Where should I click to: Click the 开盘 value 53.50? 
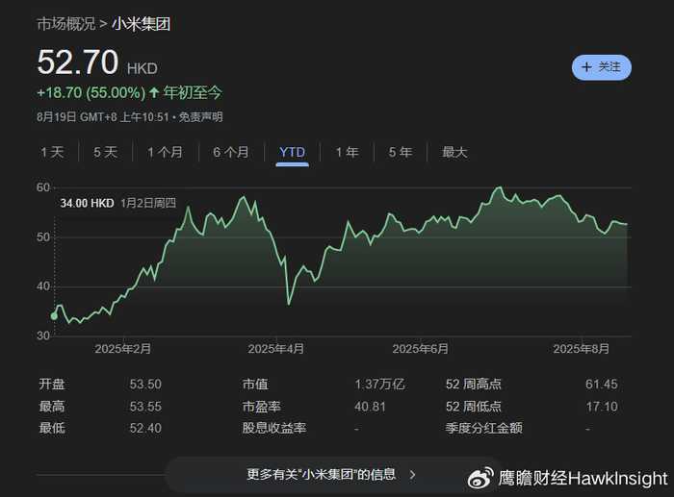[x=145, y=385]
